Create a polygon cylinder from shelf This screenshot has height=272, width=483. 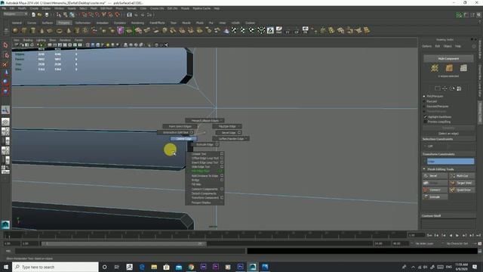click(x=33, y=30)
